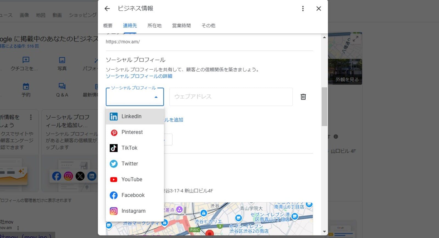
Task: Click the red location pin on the map
Action: [210, 233]
